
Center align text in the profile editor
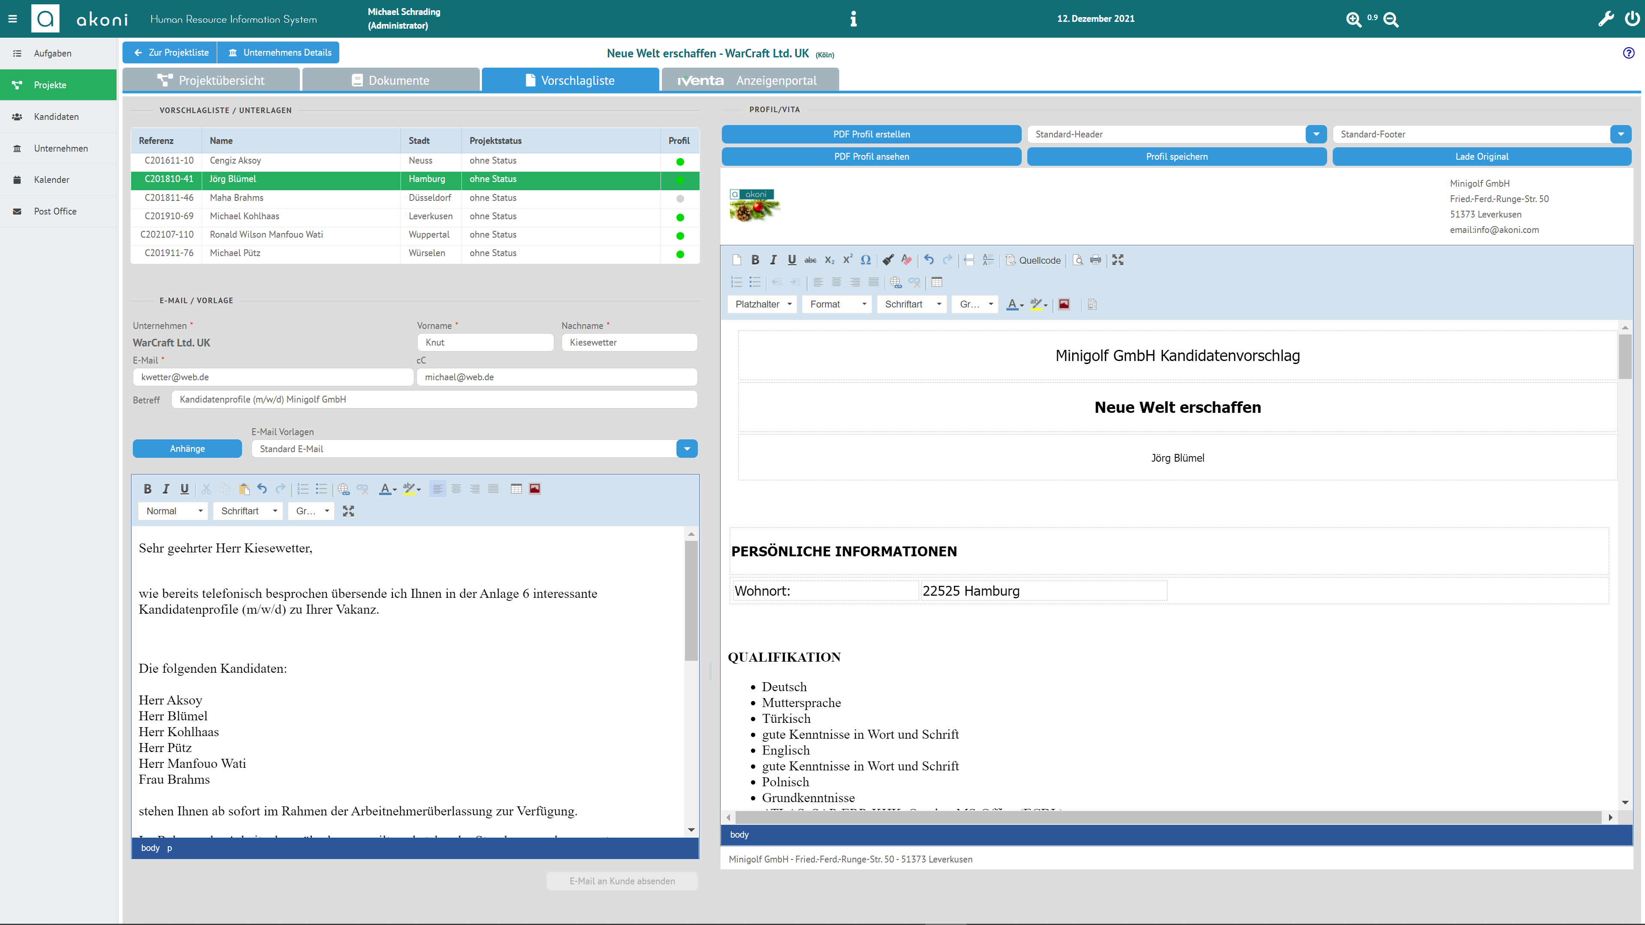tap(836, 282)
